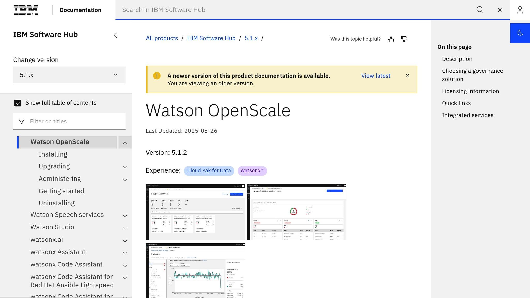The width and height of the screenshot is (530, 298).
Task: Click the filter icon in Filter on titles
Action: pyautogui.click(x=21, y=121)
